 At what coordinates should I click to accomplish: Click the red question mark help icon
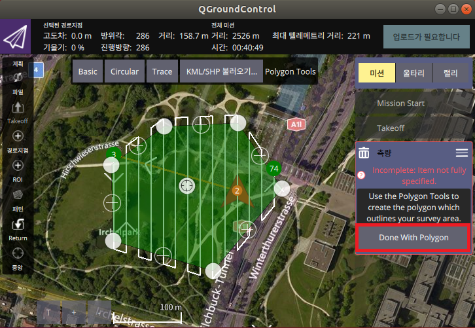(361, 175)
